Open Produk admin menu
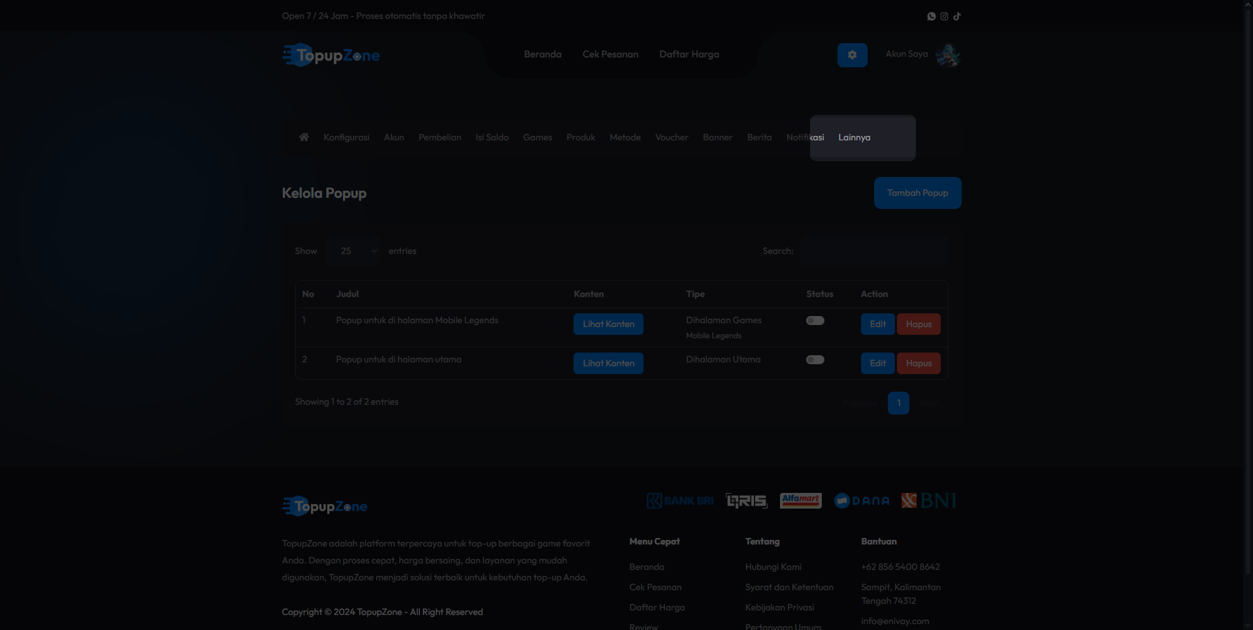The image size is (1253, 630). tap(581, 137)
